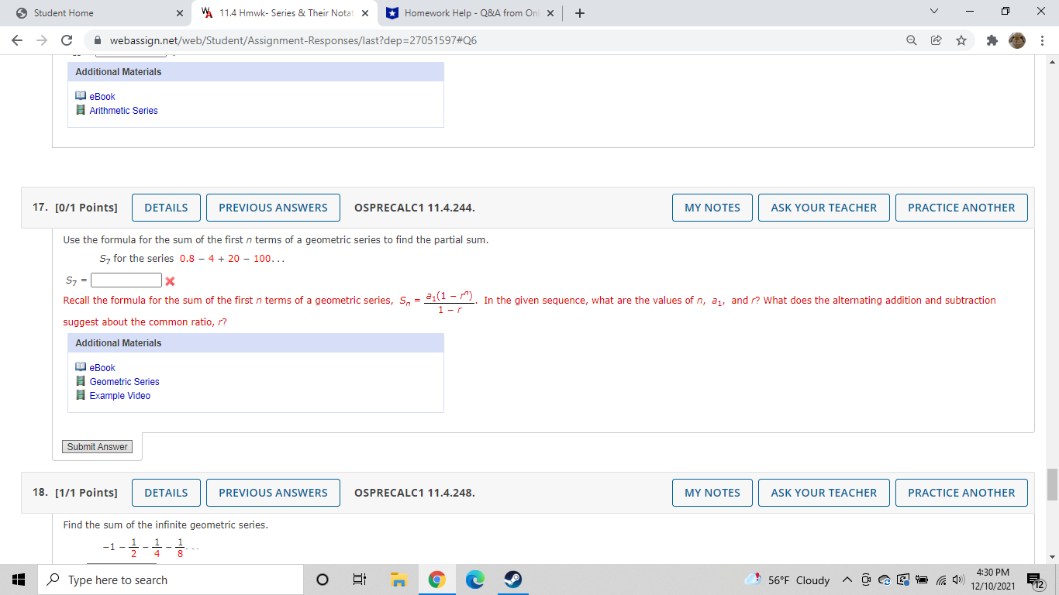Click the red X marking the wrong answer
The height and width of the screenshot is (595, 1059).
tap(170, 280)
